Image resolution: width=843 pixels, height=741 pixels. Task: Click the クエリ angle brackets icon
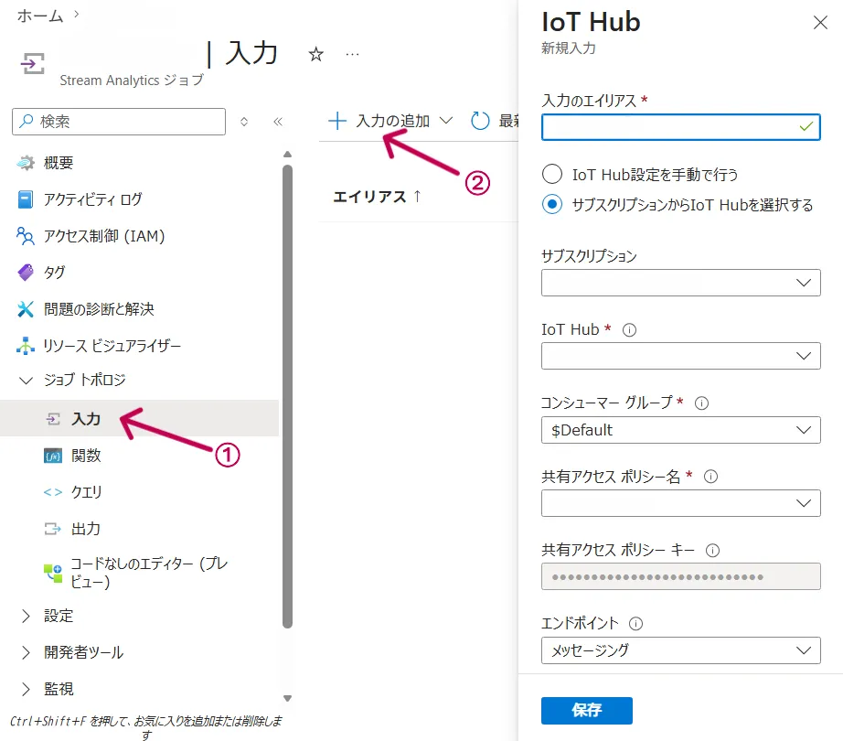coord(53,492)
